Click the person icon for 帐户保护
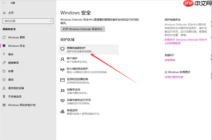 [x=62, y=59]
